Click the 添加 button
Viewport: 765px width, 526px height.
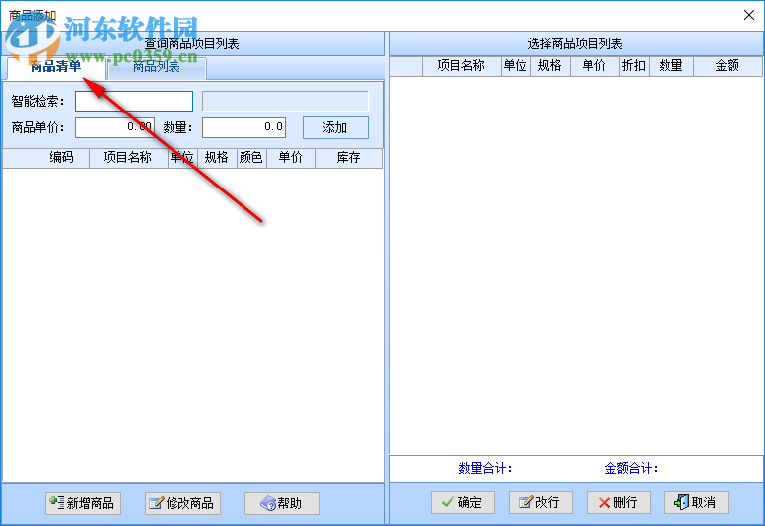(x=335, y=128)
